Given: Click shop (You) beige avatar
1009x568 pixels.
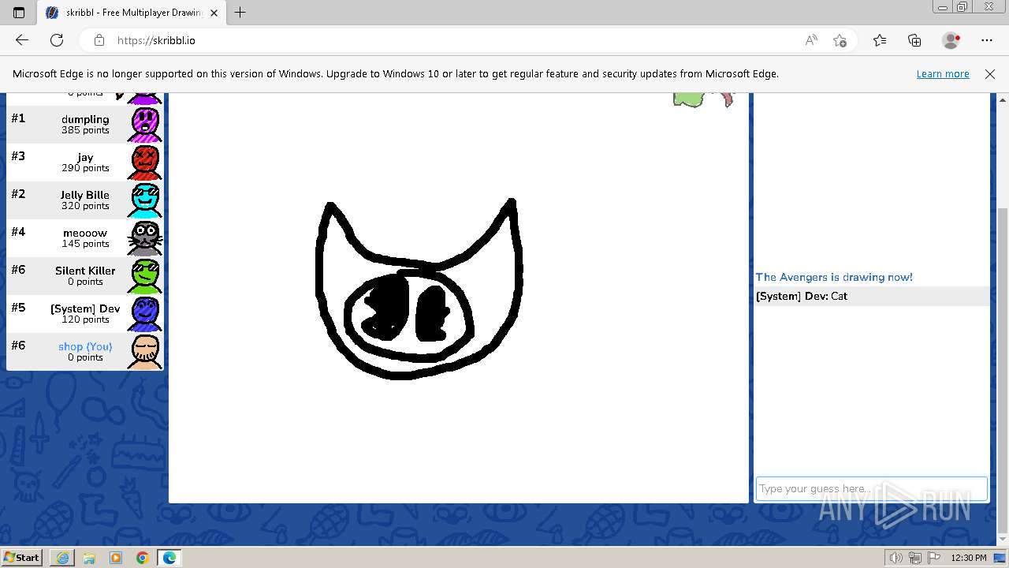Looking at the screenshot, I should (145, 352).
